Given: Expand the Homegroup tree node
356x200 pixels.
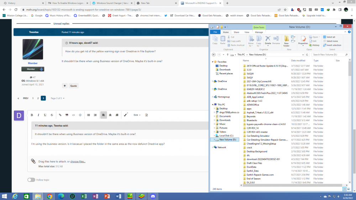Looking at the screenshot, I should coord(213,97).
